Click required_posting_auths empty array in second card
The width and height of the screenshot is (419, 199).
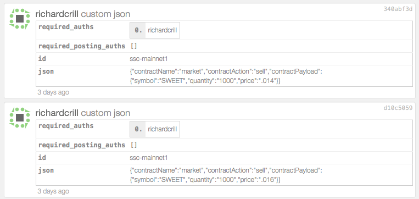133,145
